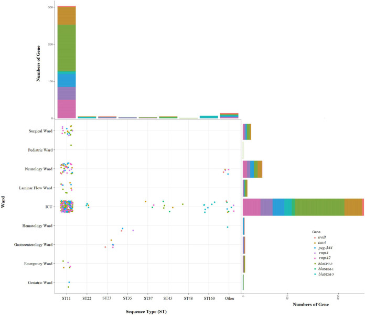Click the purple segment of ICU horizontal bar
The height and width of the screenshot is (315, 365).
click(x=266, y=207)
